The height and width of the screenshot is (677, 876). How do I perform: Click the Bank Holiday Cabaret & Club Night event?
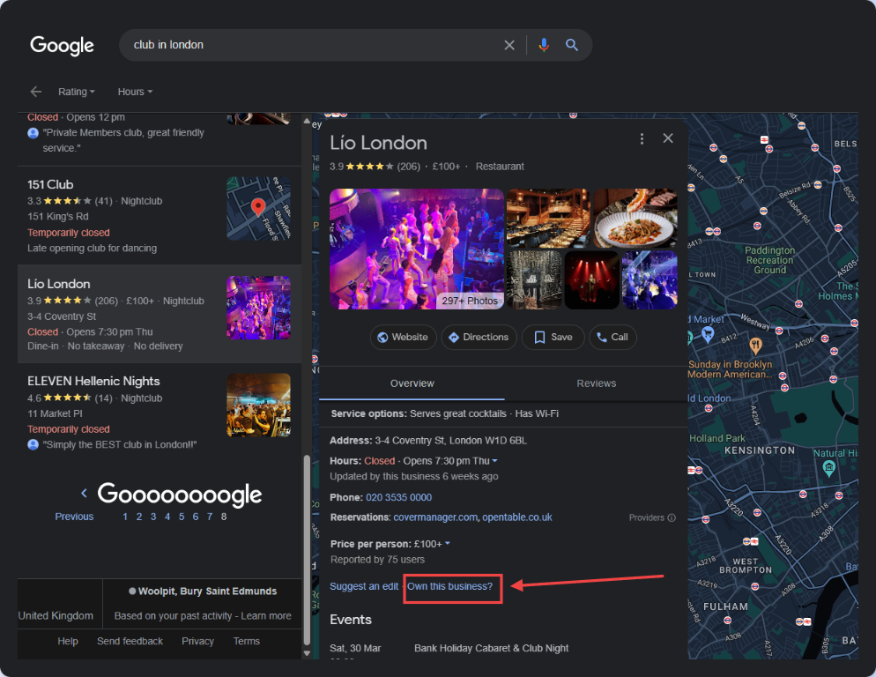[491, 649]
